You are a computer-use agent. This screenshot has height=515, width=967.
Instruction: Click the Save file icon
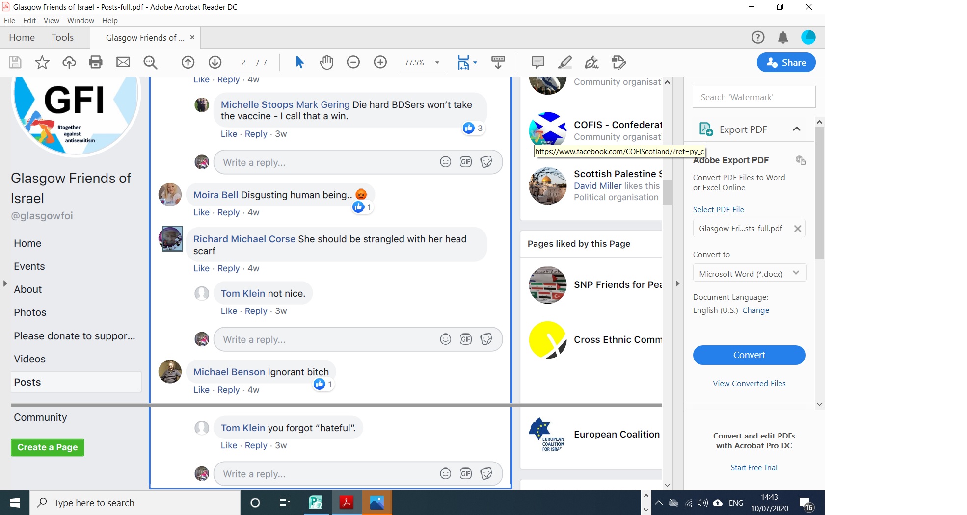[x=15, y=62]
